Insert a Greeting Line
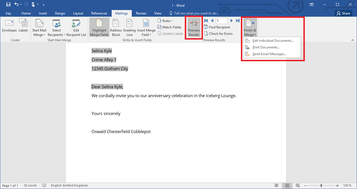357x189 pixels. tap(129, 28)
